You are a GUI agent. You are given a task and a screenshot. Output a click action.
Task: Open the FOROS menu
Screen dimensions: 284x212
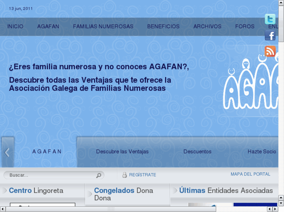pos(245,26)
